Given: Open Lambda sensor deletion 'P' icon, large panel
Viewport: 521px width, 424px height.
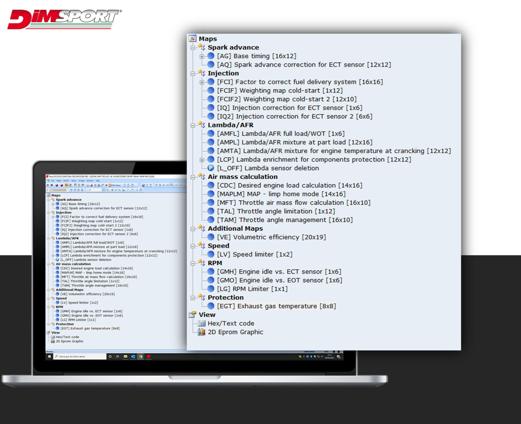Looking at the screenshot, I should click(x=211, y=168).
